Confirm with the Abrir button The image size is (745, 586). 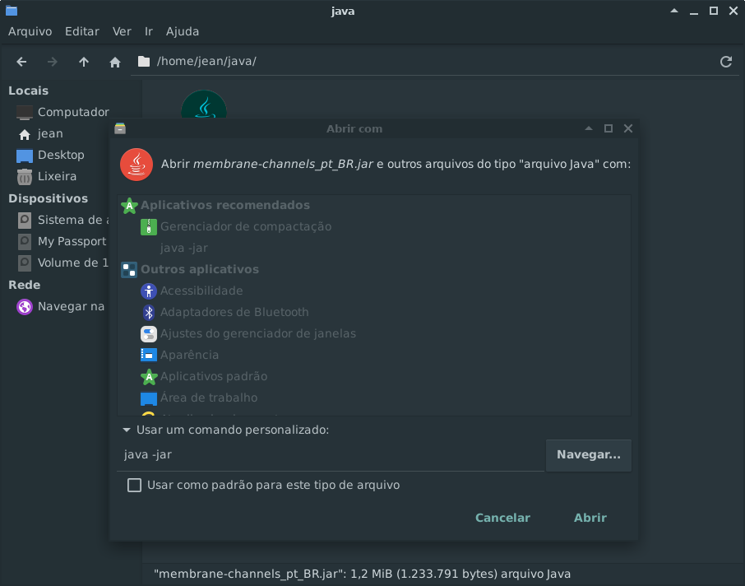pos(590,518)
